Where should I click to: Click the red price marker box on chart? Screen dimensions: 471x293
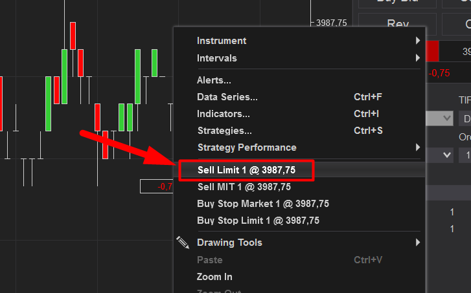[x=157, y=186]
